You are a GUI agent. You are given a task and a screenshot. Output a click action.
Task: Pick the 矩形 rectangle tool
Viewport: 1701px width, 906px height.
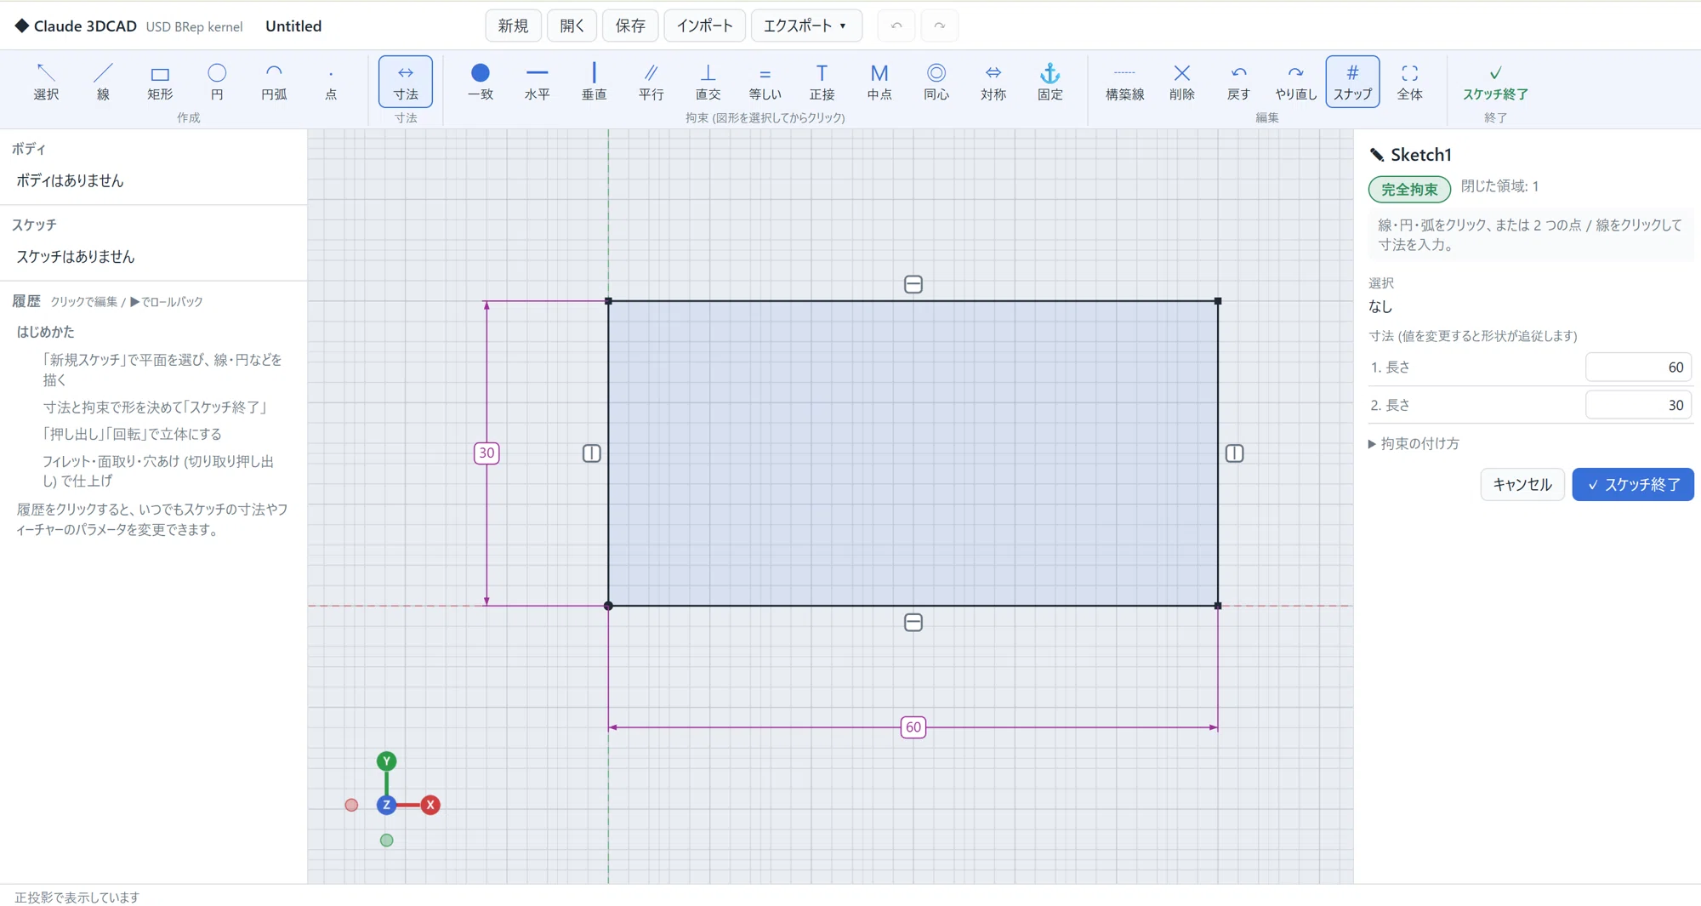point(160,82)
